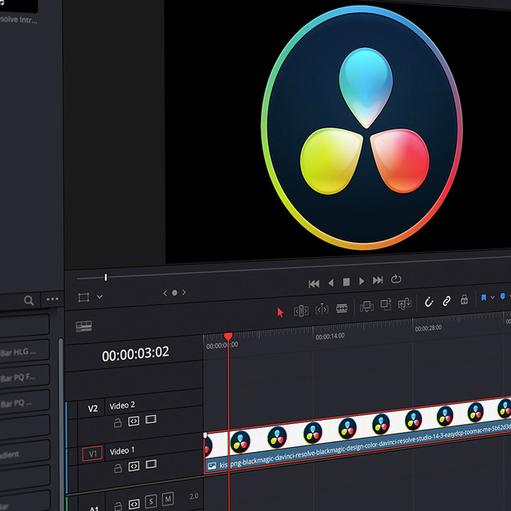This screenshot has height=511, width=511.
Task: Click the V1 destination control
Action: tap(93, 454)
